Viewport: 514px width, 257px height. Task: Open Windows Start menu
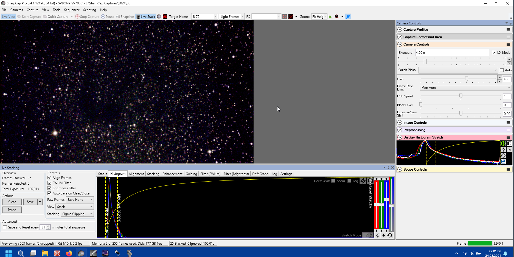click(x=9, y=253)
